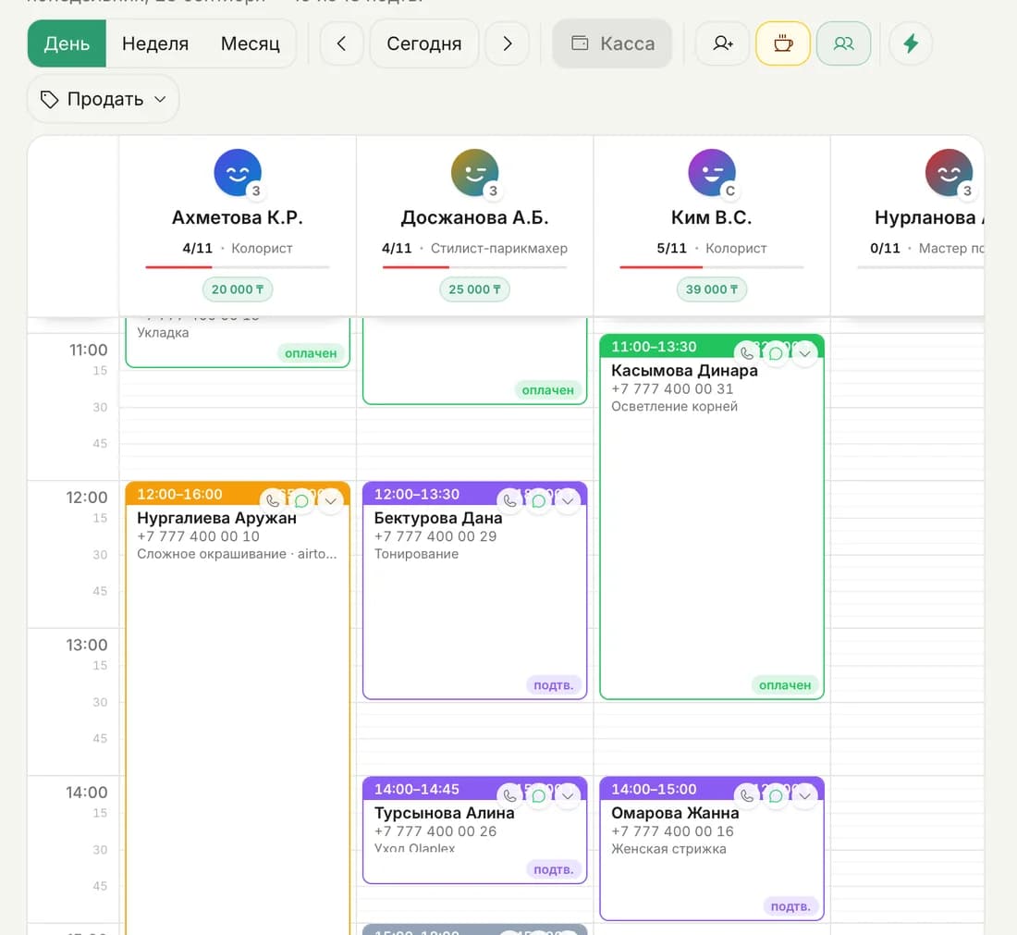Call Касымова Динара via phone icon
The height and width of the screenshot is (935, 1017).
click(747, 353)
